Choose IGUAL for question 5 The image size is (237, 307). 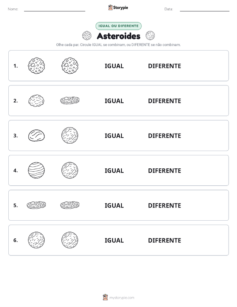(114, 205)
